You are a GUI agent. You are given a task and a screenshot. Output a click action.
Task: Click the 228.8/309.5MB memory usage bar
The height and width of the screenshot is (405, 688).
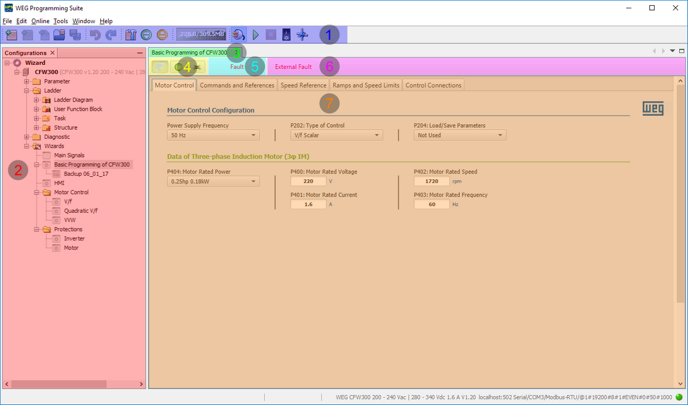pyautogui.click(x=201, y=35)
